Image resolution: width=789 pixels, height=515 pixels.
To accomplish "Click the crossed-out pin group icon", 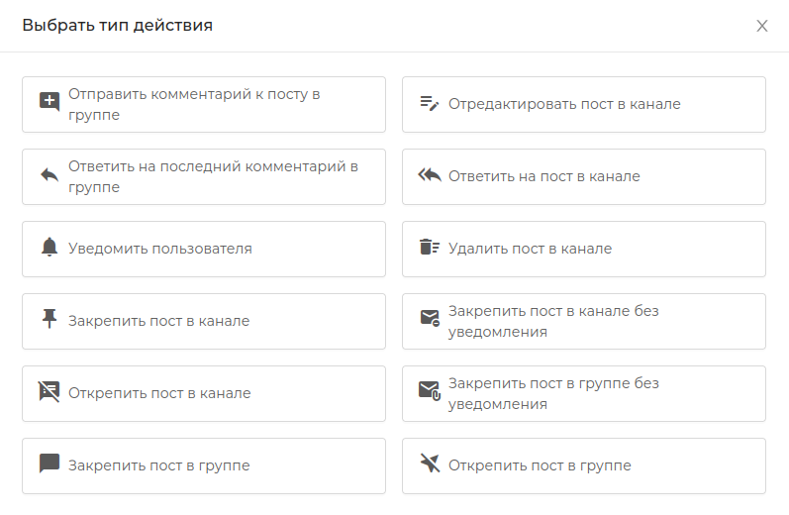I will click(x=430, y=463).
